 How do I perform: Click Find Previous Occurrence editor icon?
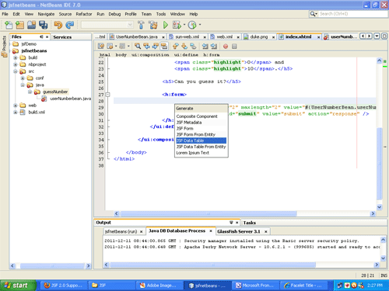tap(146, 47)
